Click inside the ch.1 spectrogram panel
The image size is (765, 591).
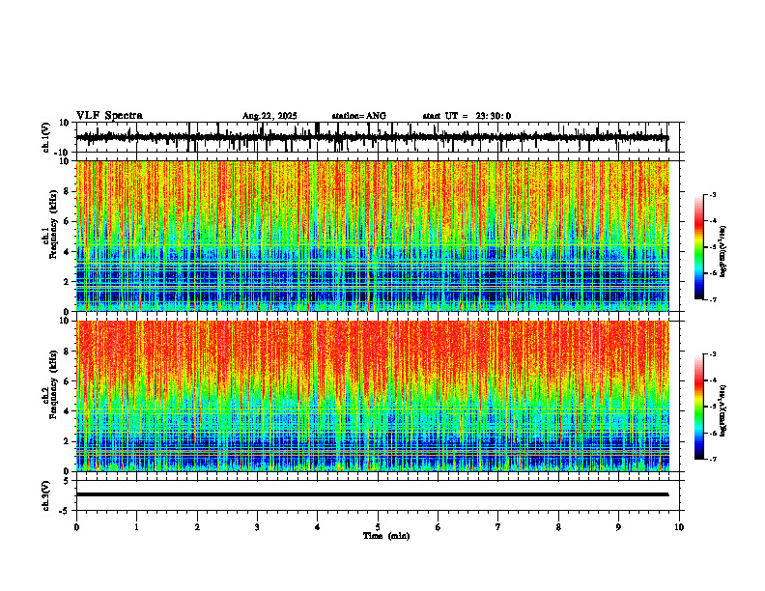click(x=372, y=236)
